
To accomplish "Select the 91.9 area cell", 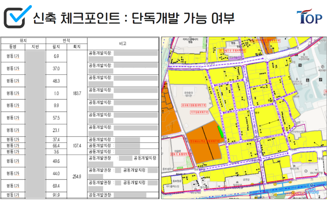I will click(x=56, y=195).
